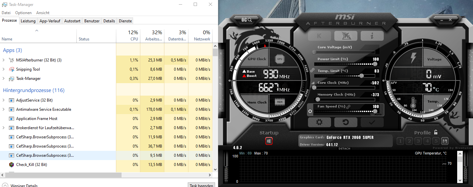Click the DETACH monitor label
Viewport: 473px width, 187px height.
(345, 149)
